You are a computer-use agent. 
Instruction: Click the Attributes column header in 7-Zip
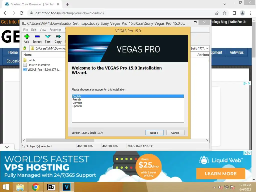click(203, 55)
